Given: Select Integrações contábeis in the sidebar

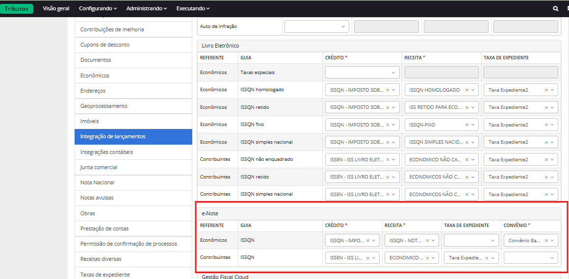Looking at the screenshot, I should [x=106, y=152].
